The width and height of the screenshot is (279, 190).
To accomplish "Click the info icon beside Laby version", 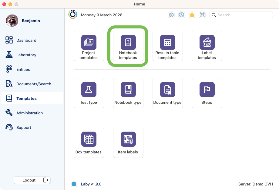I will [x=74, y=184].
